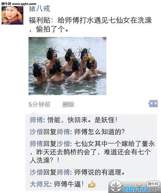This screenshot has height=193, width=161.
Task: Open the comment/like popup icon
Action: click(x=153, y=103)
